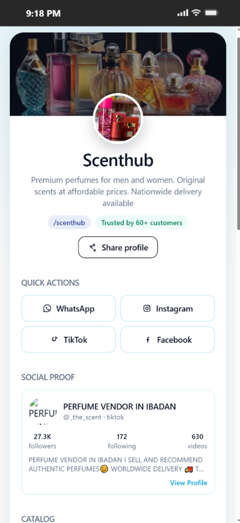Click the battery icon in status bar
240x523 pixels.
[x=211, y=13]
